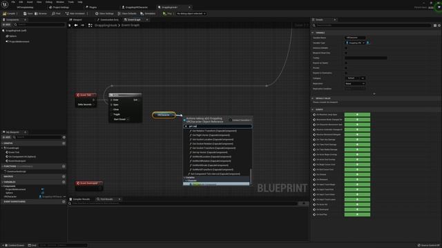Image resolution: width=442 pixels, height=248 pixels.
Task: Open Class Settings
Action: click(x=104, y=14)
